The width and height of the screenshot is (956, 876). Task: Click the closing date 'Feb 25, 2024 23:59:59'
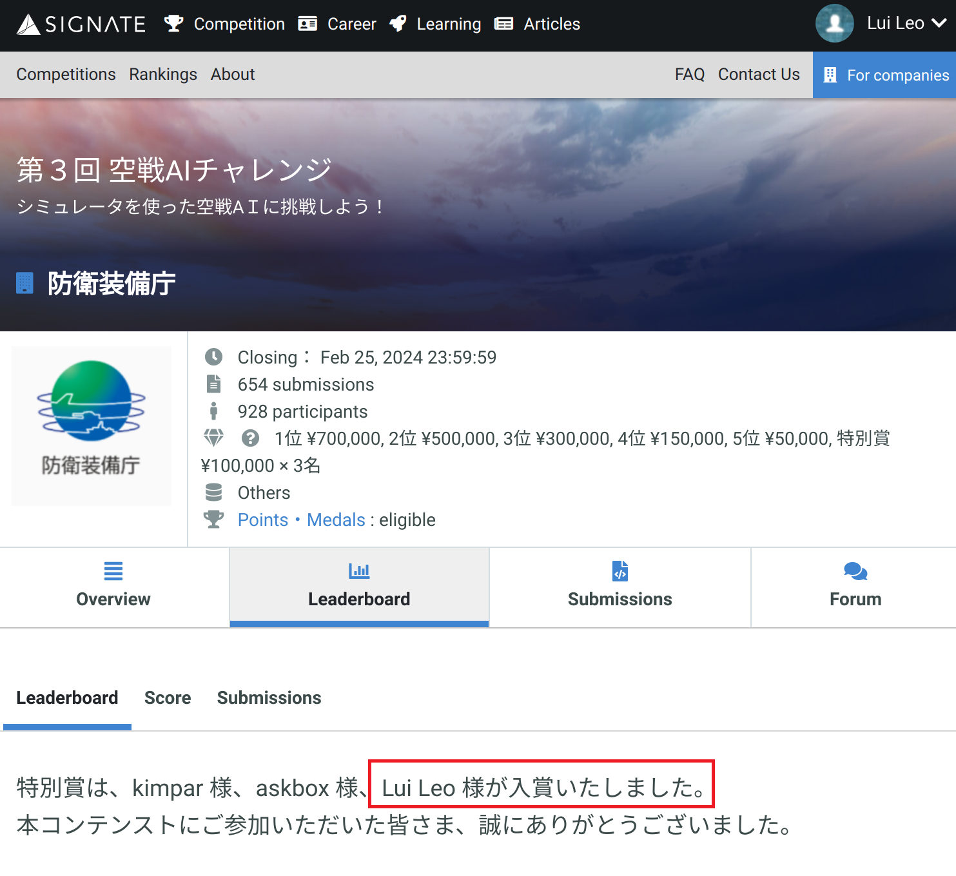coord(408,357)
